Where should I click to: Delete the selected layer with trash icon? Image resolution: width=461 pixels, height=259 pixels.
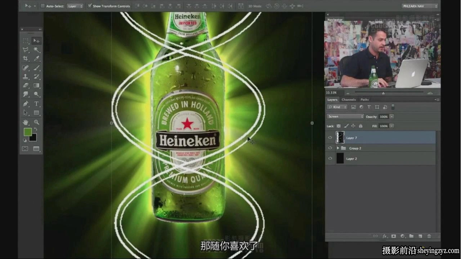[429, 236]
